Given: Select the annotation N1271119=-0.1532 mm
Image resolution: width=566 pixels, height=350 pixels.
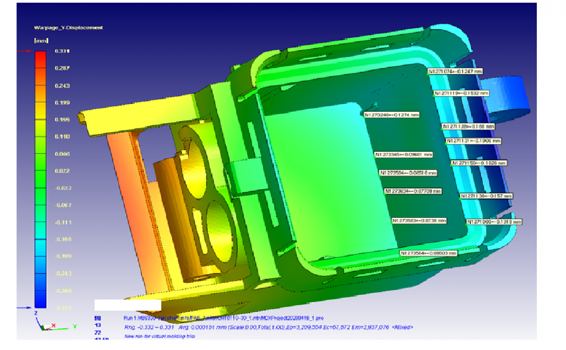Looking at the screenshot, I should [x=461, y=93].
